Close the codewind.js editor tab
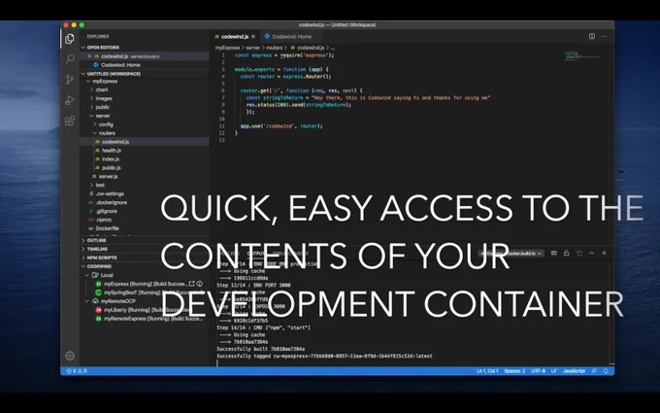The width and height of the screenshot is (660, 413). 253,37
